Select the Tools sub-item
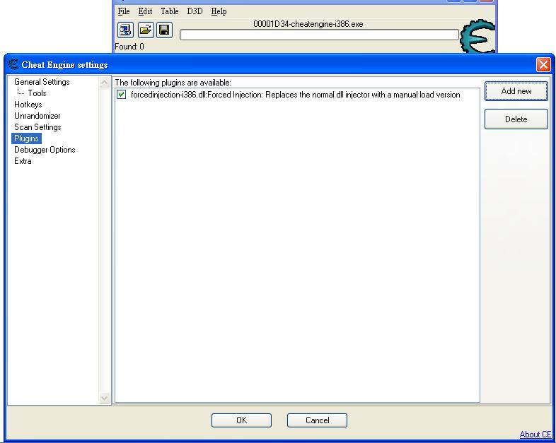Viewport: 556px width, 443px height. click(37, 93)
